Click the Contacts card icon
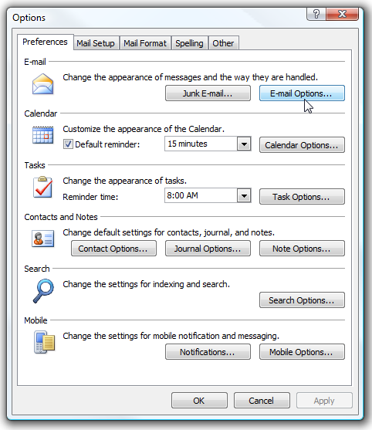 (x=42, y=239)
